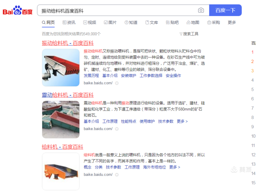Expand the arrow beside second baike.baidu.com URL
Screen dimensions: 256x191
(x=117, y=129)
